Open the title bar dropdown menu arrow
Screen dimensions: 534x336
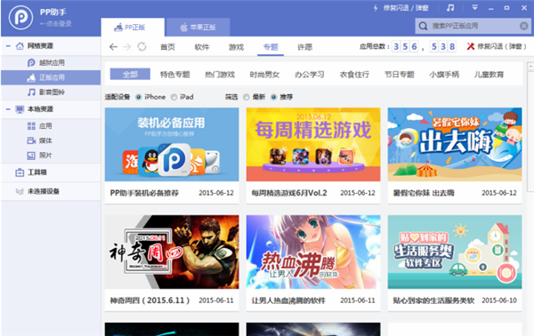pyautogui.click(x=474, y=7)
